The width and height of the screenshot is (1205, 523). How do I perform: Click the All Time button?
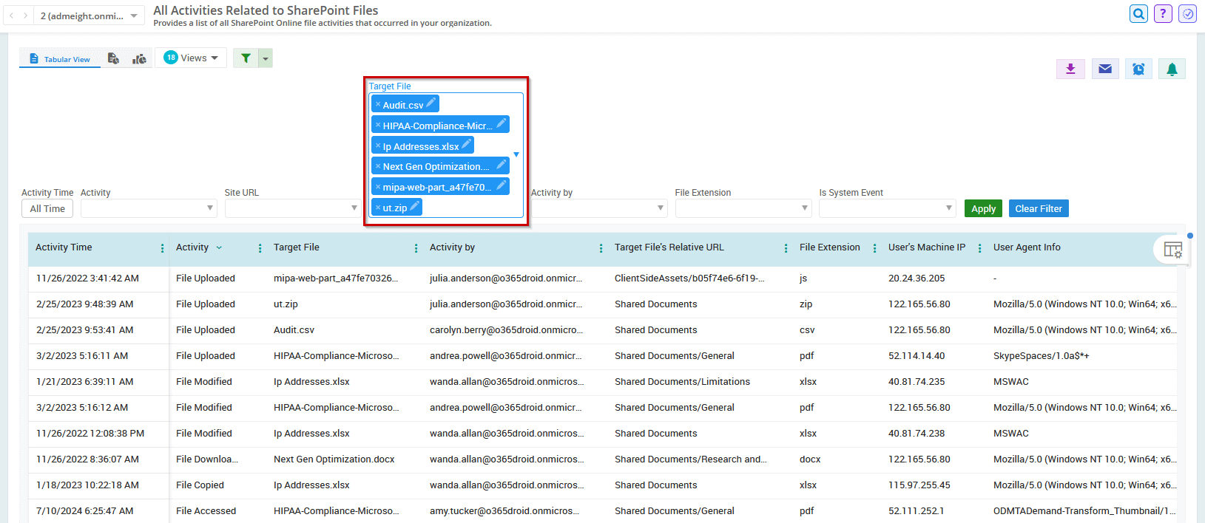(47, 209)
